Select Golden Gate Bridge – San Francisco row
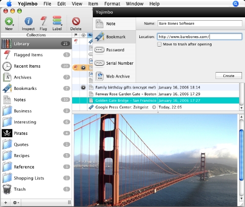 click(156, 100)
